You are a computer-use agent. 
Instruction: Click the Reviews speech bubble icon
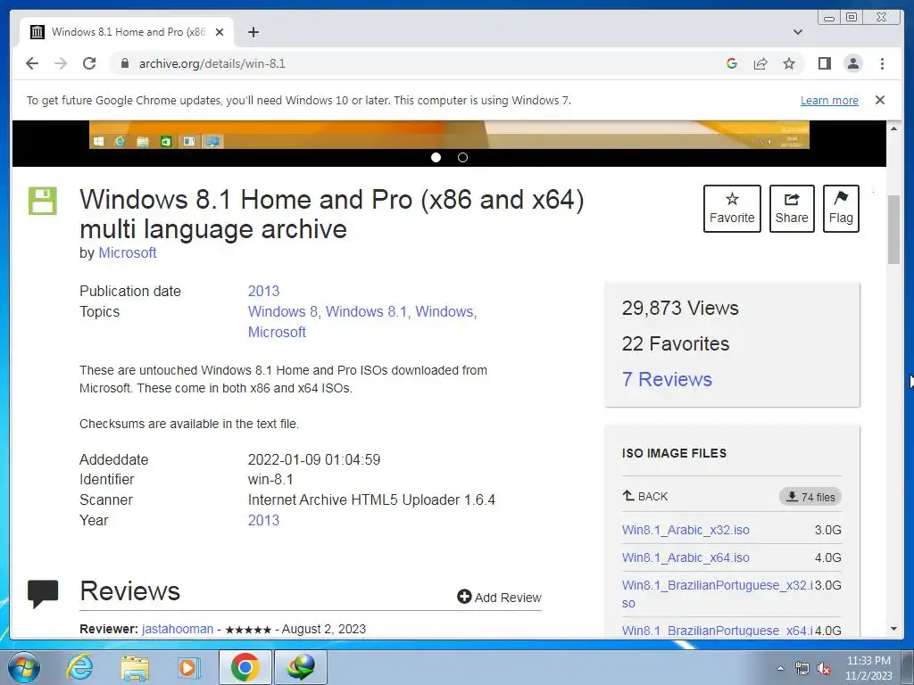click(x=43, y=593)
